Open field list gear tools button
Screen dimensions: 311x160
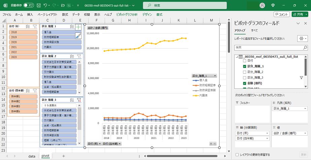click(303, 39)
